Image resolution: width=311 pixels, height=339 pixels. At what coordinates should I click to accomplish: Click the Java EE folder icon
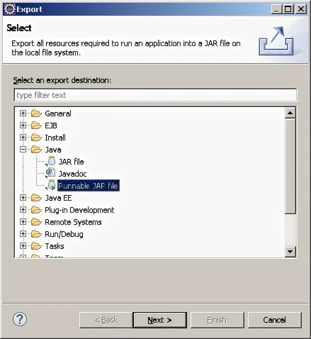(x=36, y=198)
